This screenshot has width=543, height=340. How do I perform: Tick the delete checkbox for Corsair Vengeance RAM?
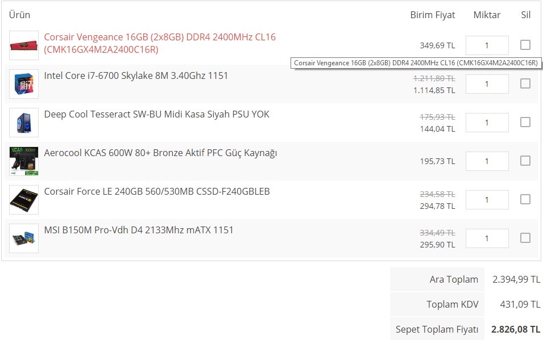coord(525,45)
